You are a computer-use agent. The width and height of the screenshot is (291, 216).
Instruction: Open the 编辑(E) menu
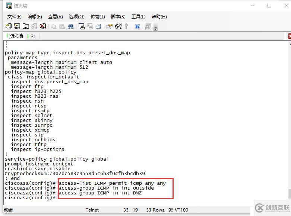pyautogui.click(x=35, y=17)
